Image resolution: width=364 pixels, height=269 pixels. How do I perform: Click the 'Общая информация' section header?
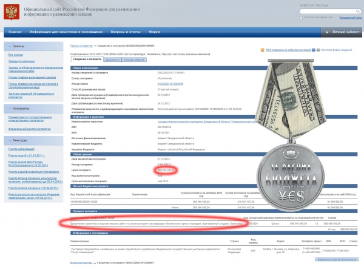tap(214, 68)
